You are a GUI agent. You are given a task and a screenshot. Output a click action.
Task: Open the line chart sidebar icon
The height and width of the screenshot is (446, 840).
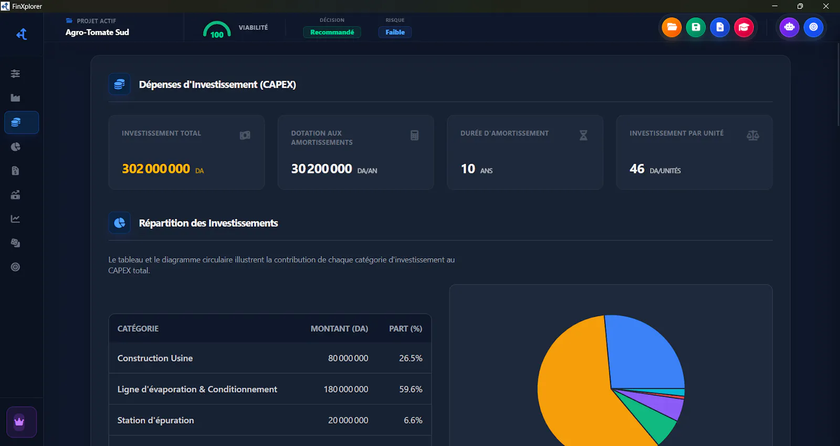15,219
